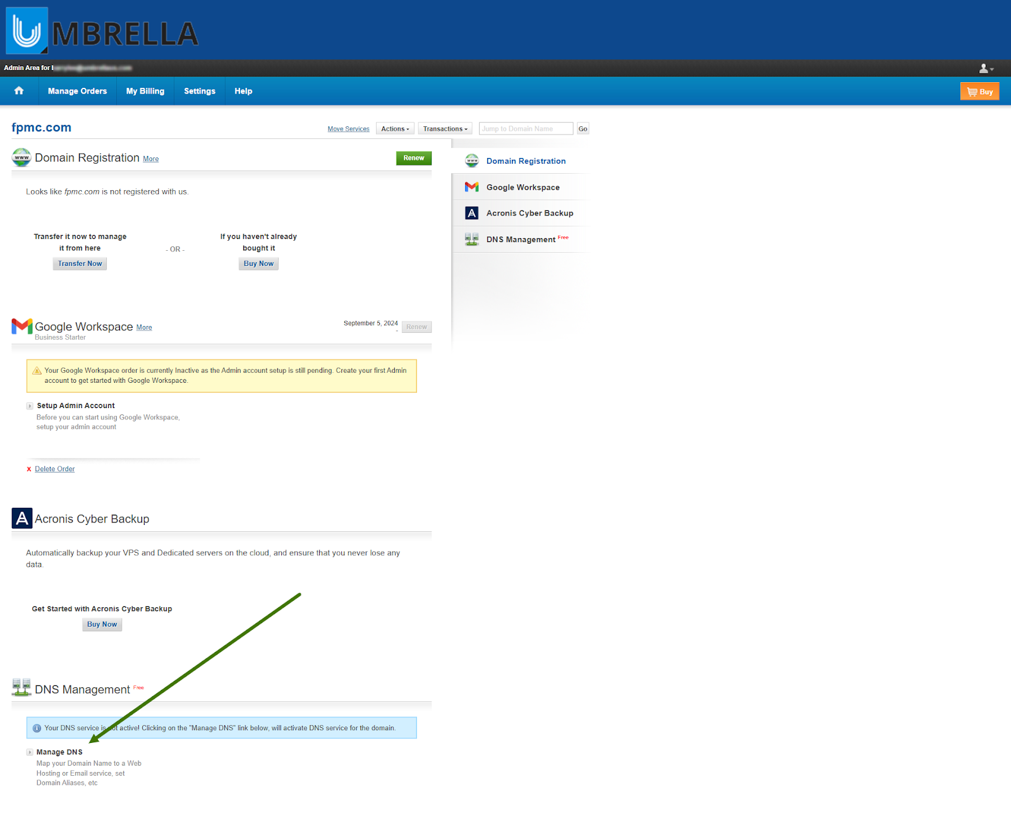This screenshot has height=832, width=1011.
Task: Click Buy Now under domain registration
Action: [x=258, y=263]
